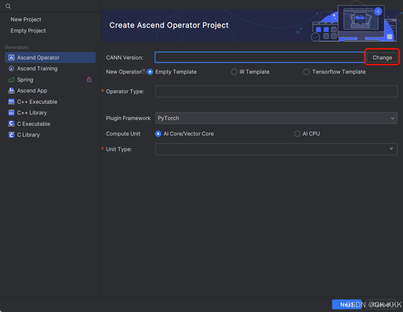The image size is (403, 312).
Task: Click the Ascend Training generator icon
Action: pos(11,68)
